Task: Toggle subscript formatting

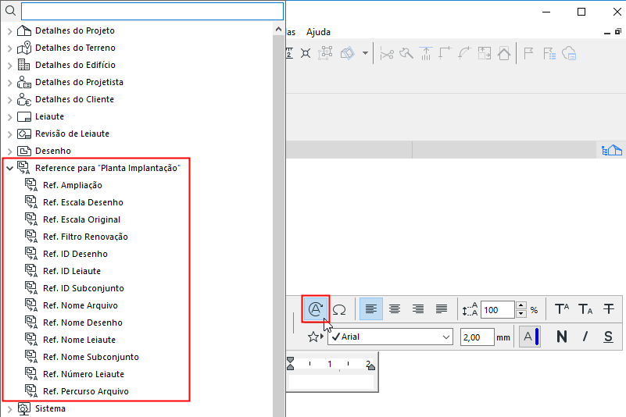Action: [x=585, y=309]
